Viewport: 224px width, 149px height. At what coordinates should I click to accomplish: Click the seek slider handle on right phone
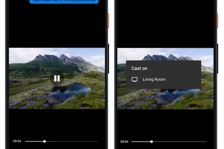tap(151, 142)
